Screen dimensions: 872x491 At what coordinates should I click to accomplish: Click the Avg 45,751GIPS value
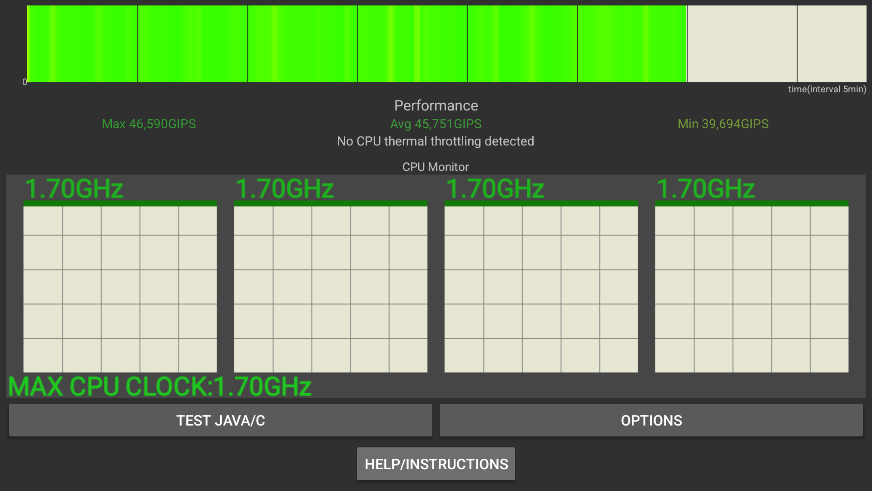[x=436, y=124]
